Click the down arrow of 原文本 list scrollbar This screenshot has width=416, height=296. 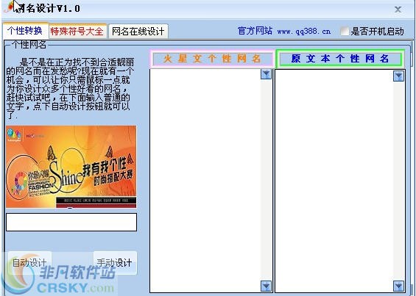coord(398,286)
